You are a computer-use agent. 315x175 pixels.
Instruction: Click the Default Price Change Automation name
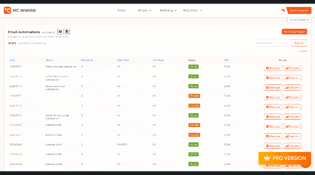pos(57,117)
